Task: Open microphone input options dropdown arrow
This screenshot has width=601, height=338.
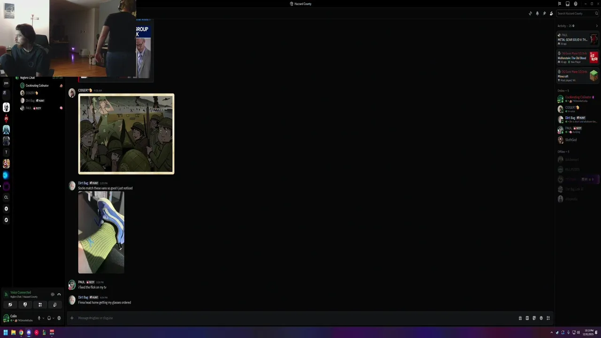Action: pos(44,318)
